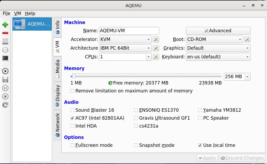Viewport: 267px width, 164px height.
Task: Click the floppy save VM state icon
Action: (5, 79)
